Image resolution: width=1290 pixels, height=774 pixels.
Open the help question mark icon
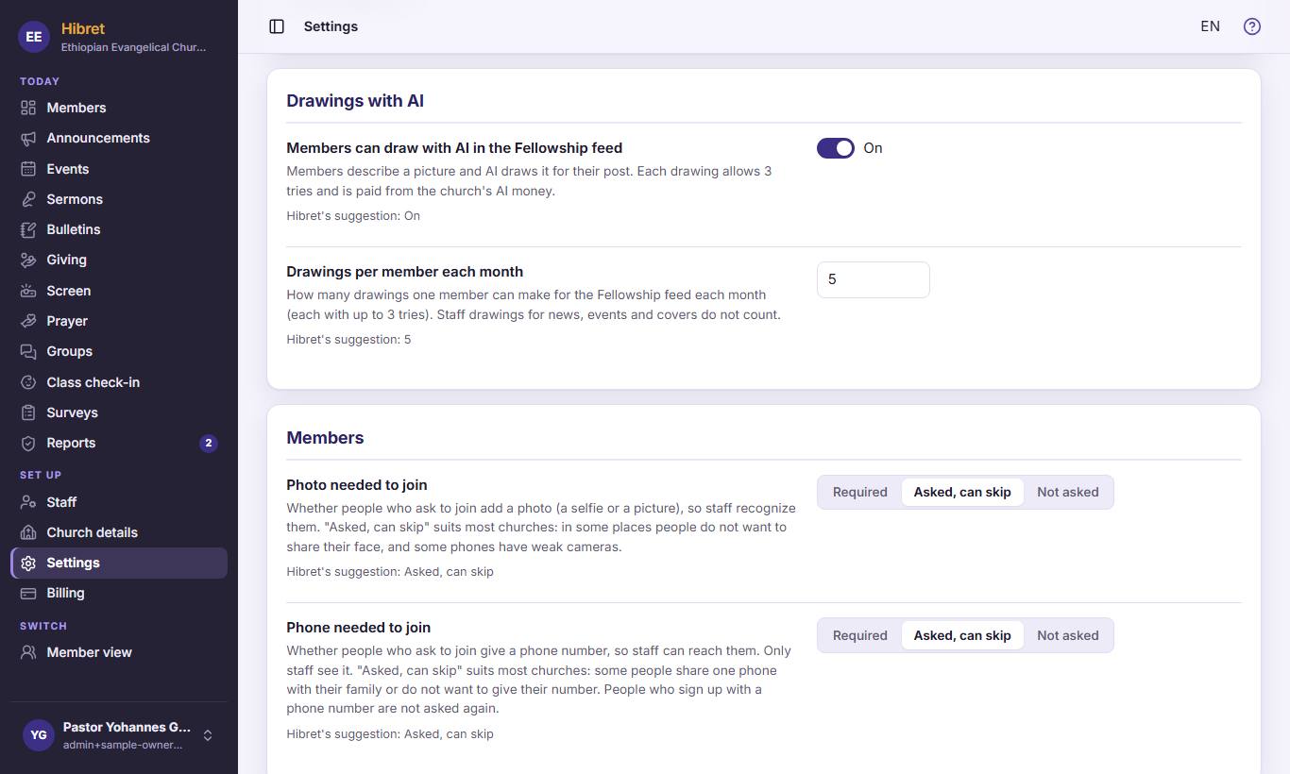coord(1252,26)
